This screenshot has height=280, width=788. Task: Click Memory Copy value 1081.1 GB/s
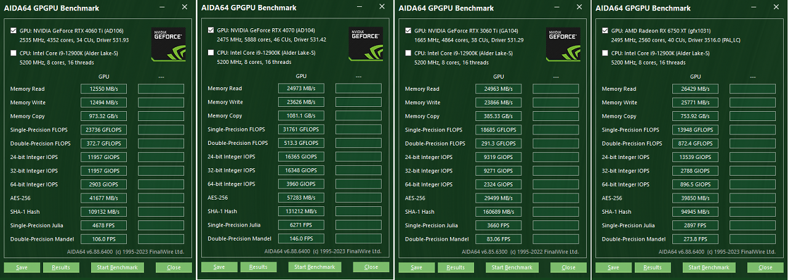tap(301, 115)
